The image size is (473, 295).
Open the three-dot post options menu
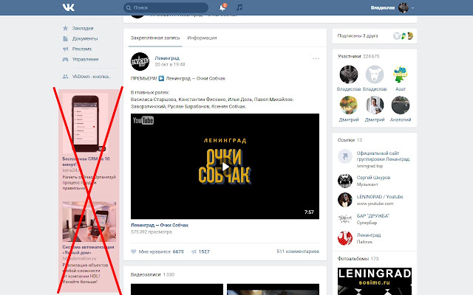316,58
